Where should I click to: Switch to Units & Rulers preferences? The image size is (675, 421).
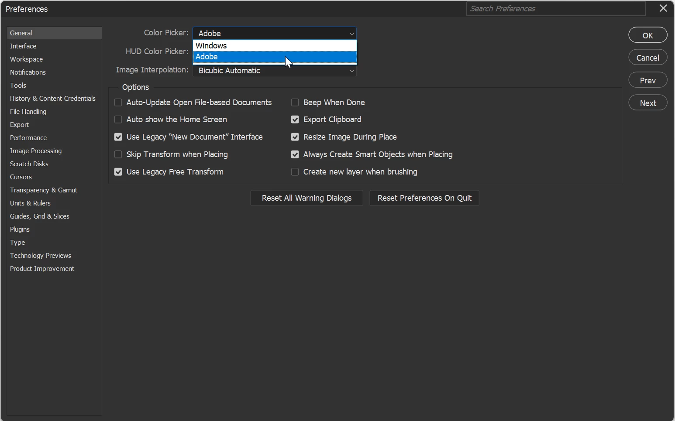coord(55,203)
